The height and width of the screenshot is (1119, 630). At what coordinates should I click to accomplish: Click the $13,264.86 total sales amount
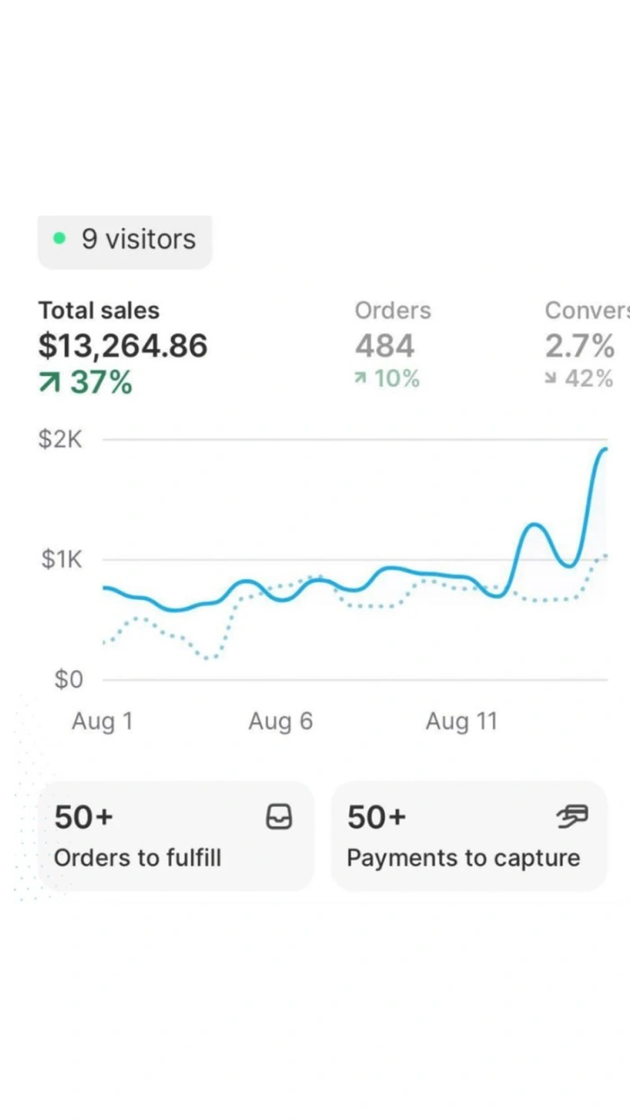tap(122, 346)
